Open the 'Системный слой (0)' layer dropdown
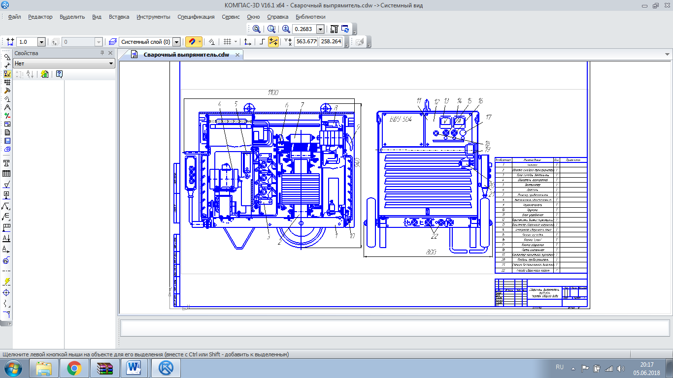The width and height of the screenshot is (673, 378). tap(176, 42)
